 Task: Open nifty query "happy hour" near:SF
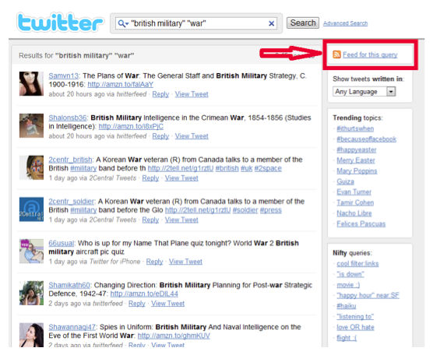click(368, 296)
